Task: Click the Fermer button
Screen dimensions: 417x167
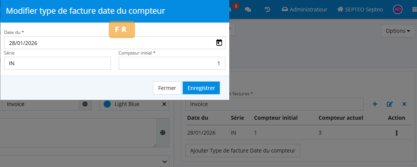Action: tap(167, 88)
